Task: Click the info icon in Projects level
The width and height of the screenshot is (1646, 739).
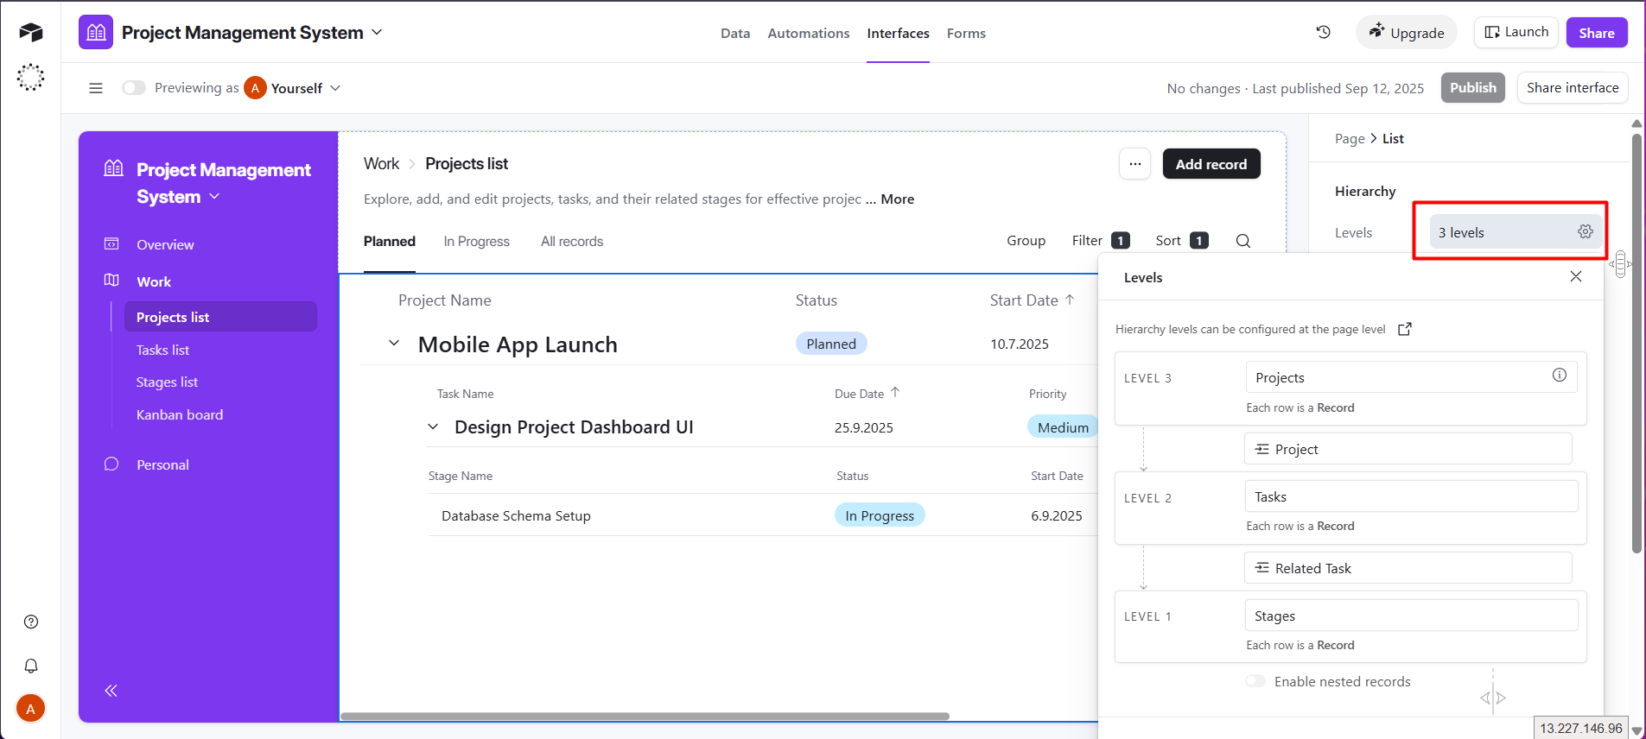Action: pos(1559,375)
